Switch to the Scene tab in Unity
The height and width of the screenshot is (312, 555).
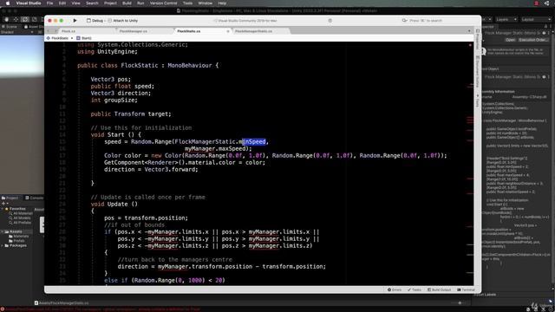(x=10, y=27)
